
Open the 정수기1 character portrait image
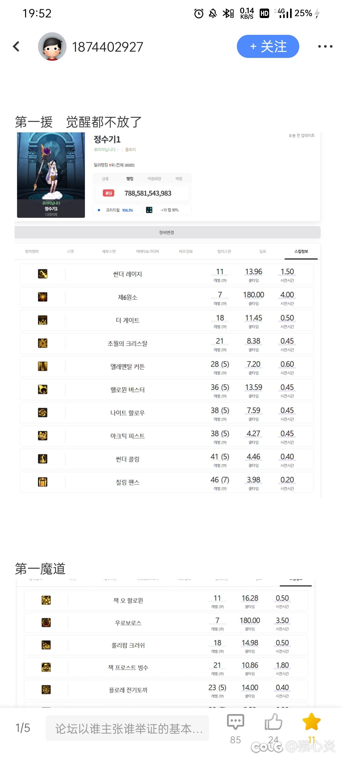coord(51,175)
